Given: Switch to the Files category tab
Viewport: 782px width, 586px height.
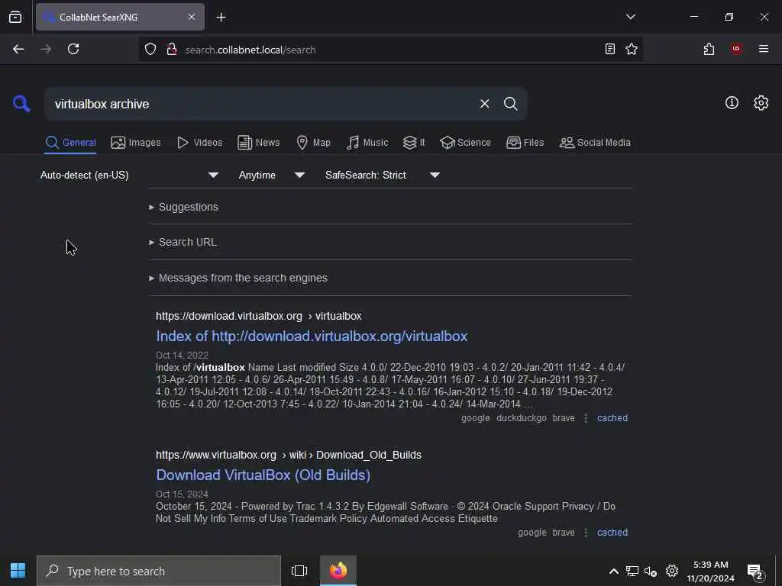Looking at the screenshot, I should [525, 143].
